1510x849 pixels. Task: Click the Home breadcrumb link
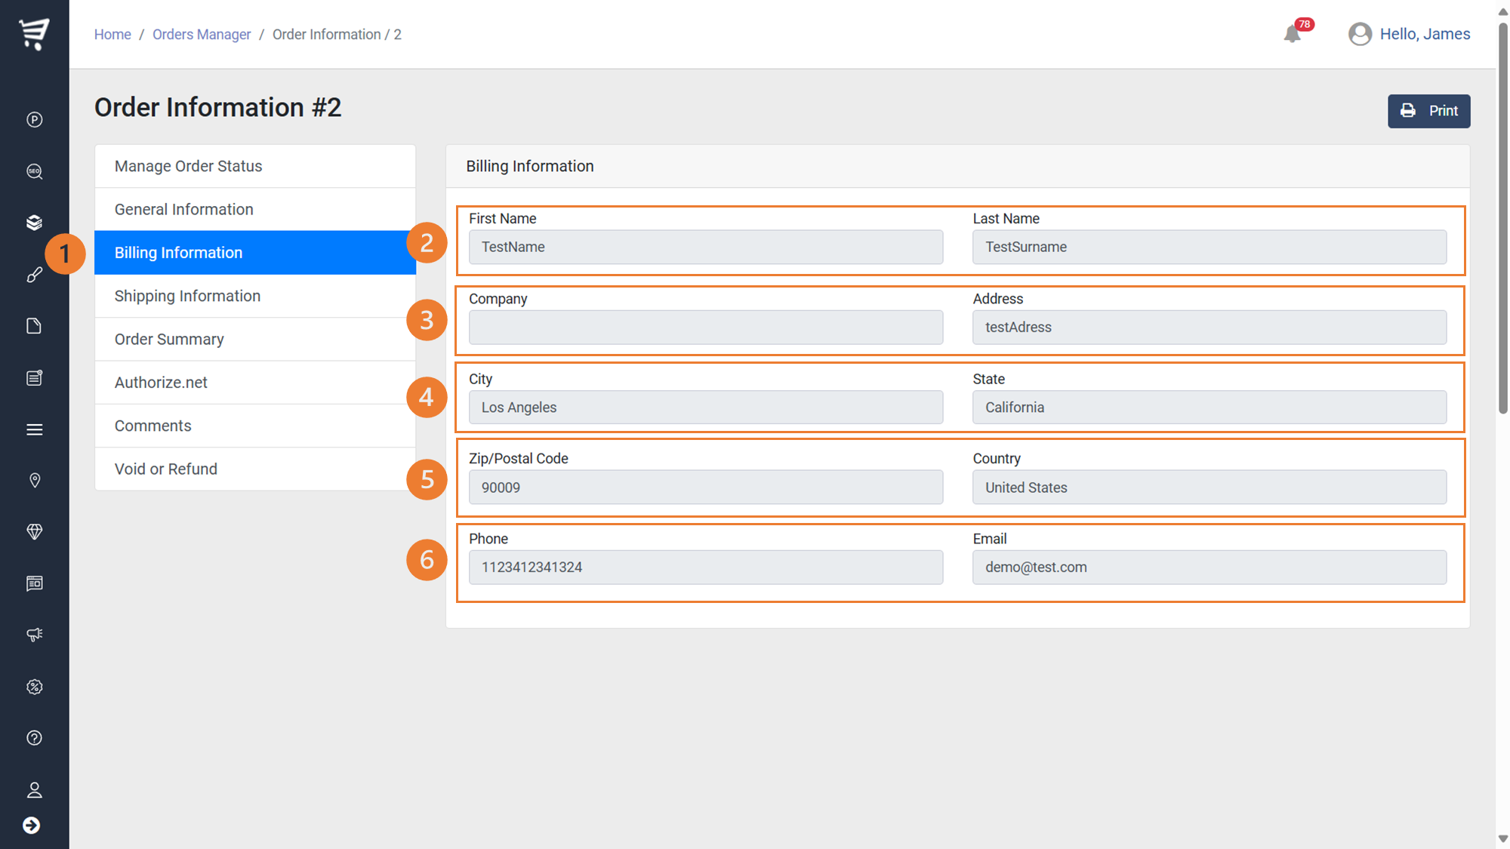(x=112, y=35)
